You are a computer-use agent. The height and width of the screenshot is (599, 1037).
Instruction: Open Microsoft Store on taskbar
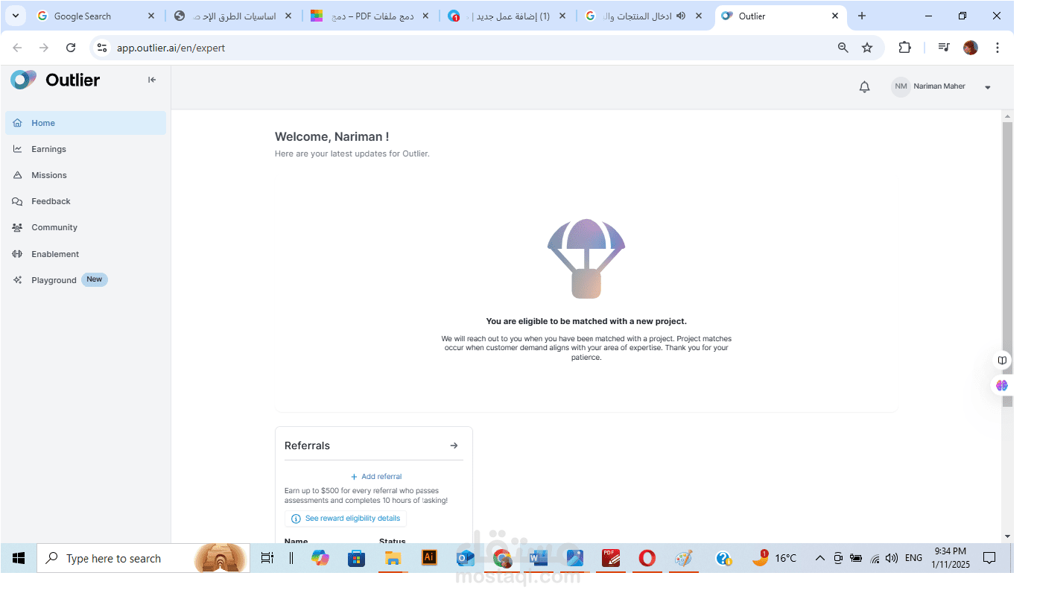[356, 558]
